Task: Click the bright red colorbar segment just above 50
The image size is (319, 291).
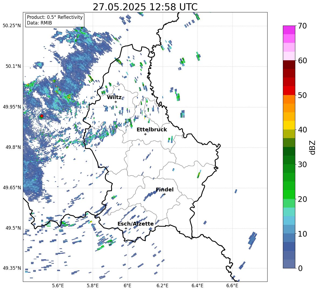Action: pyautogui.click(x=289, y=91)
